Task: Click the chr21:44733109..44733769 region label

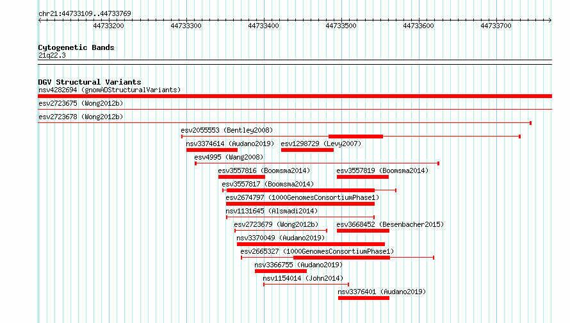Action: 85,13
